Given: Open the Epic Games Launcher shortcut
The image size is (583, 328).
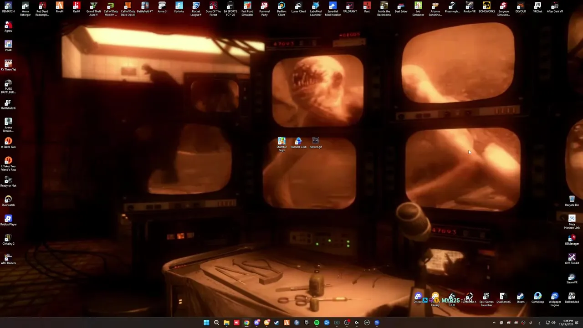Looking at the screenshot, I should pos(486,300).
